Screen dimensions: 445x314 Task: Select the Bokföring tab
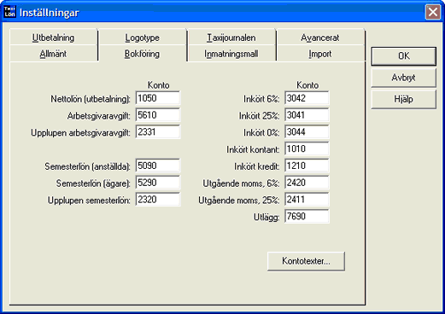(x=142, y=54)
